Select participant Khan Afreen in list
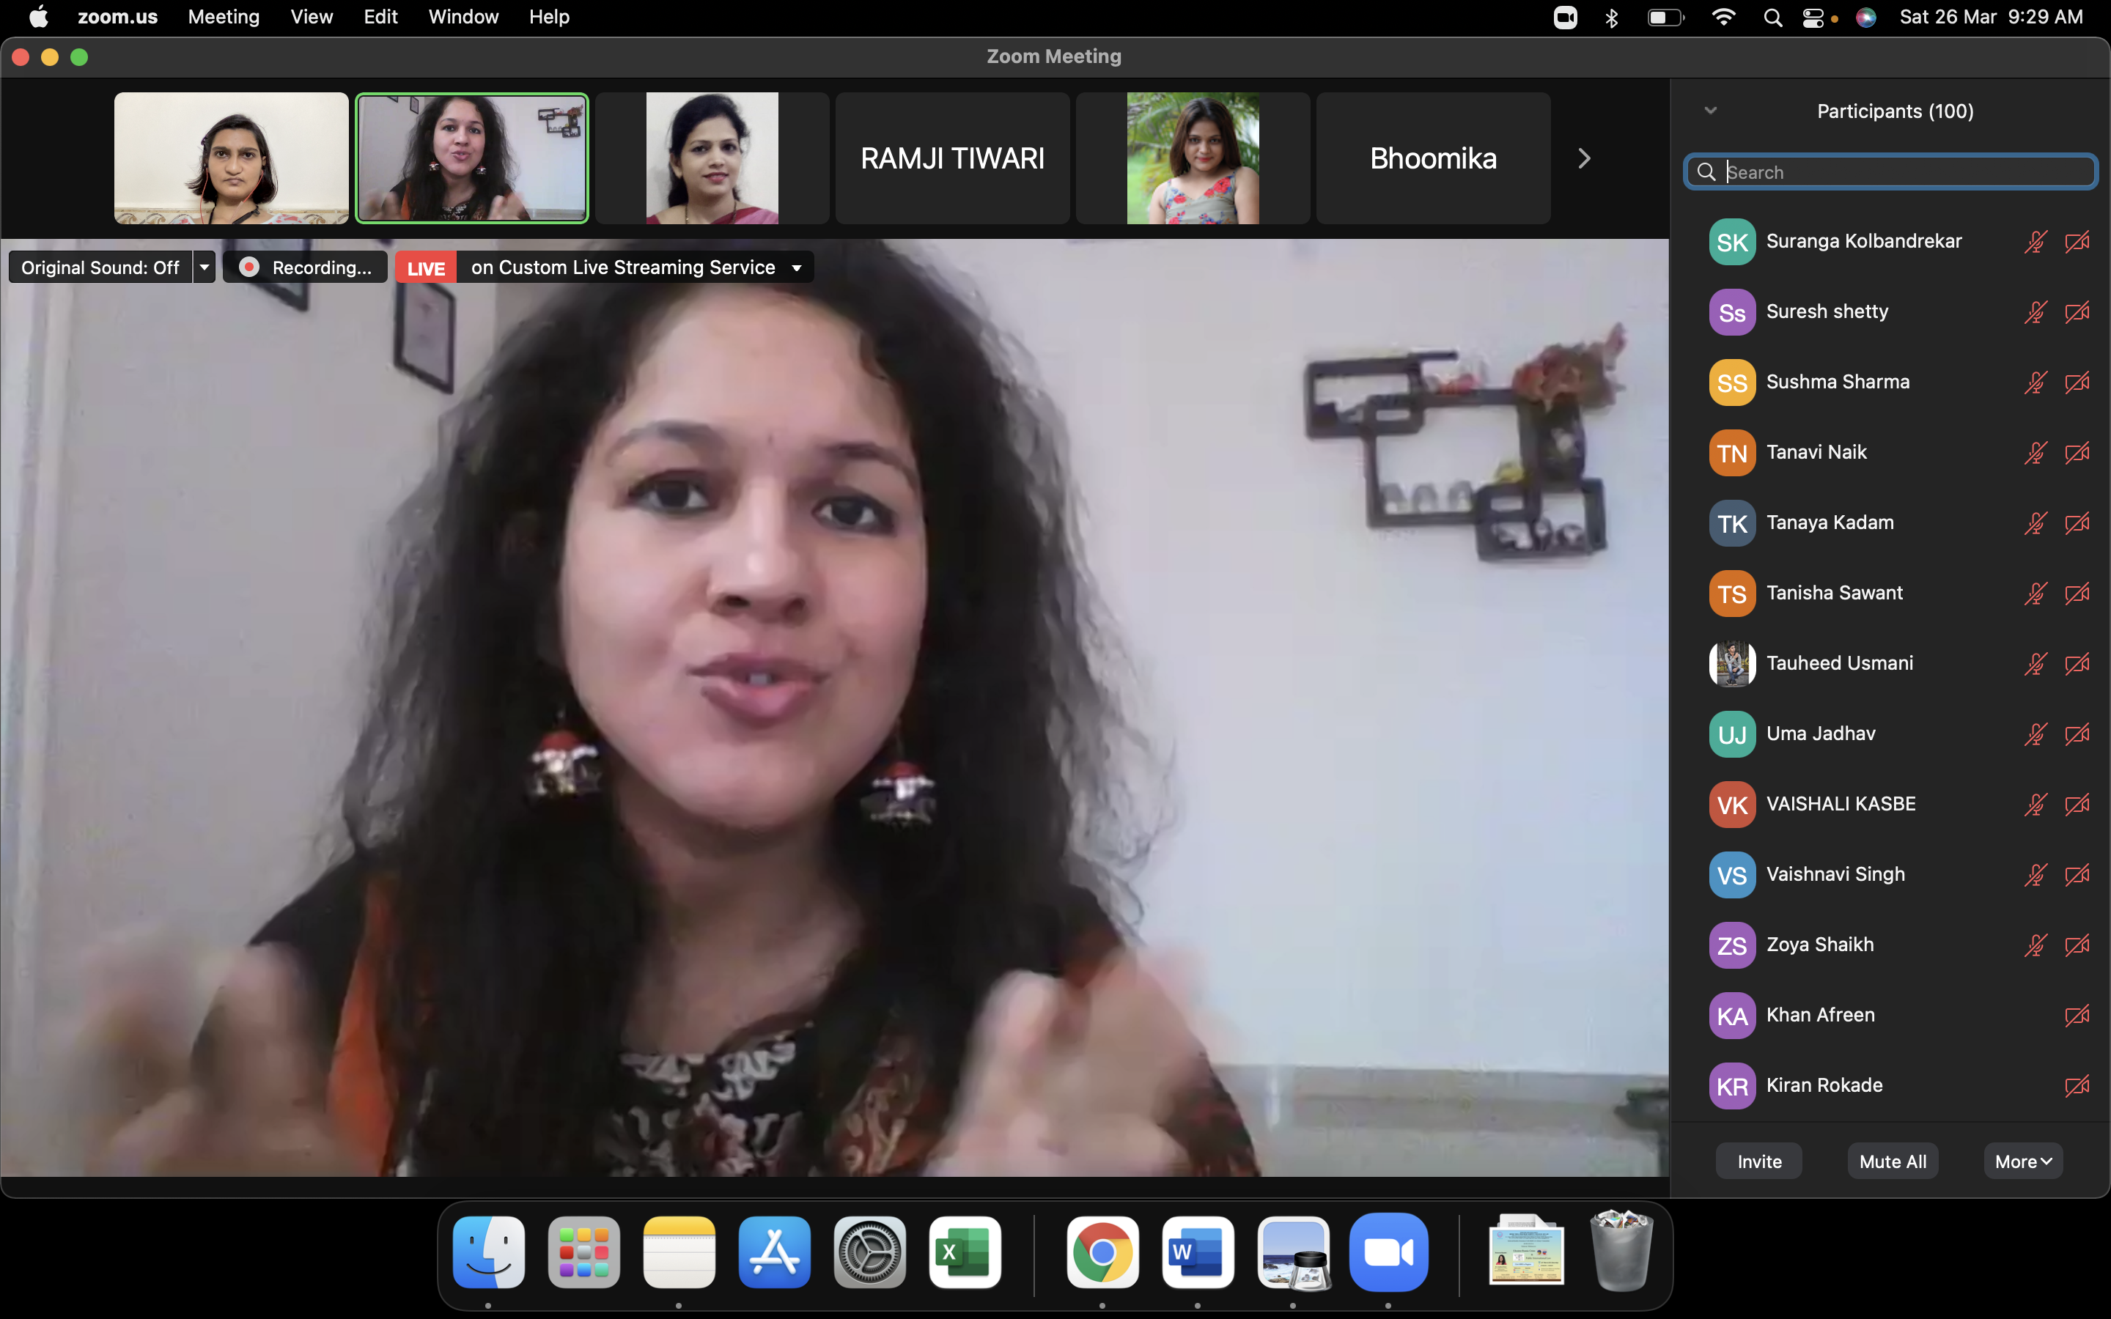2111x1319 pixels. (1890, 1016)
